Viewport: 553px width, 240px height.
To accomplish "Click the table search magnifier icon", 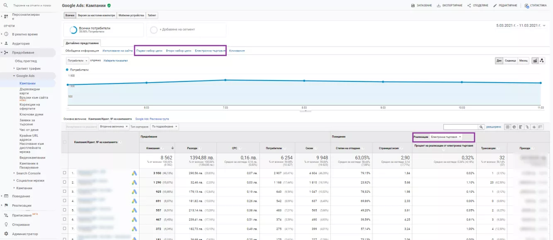I will 481,127.
